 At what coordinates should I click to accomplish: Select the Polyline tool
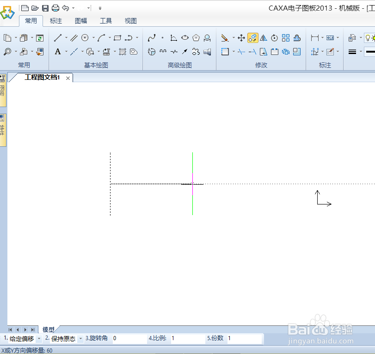click(x=129, y=38)
